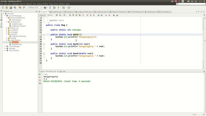Select the kenangan package
The image size is (206, 116).
point(14,32)
